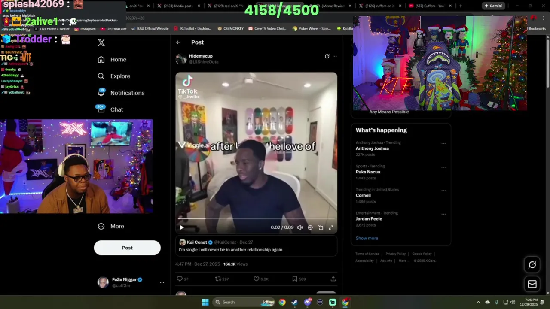This screenshot has width=550, height=309.
Task: Open Chat in X sidebar
Action: tap(110, 109)
